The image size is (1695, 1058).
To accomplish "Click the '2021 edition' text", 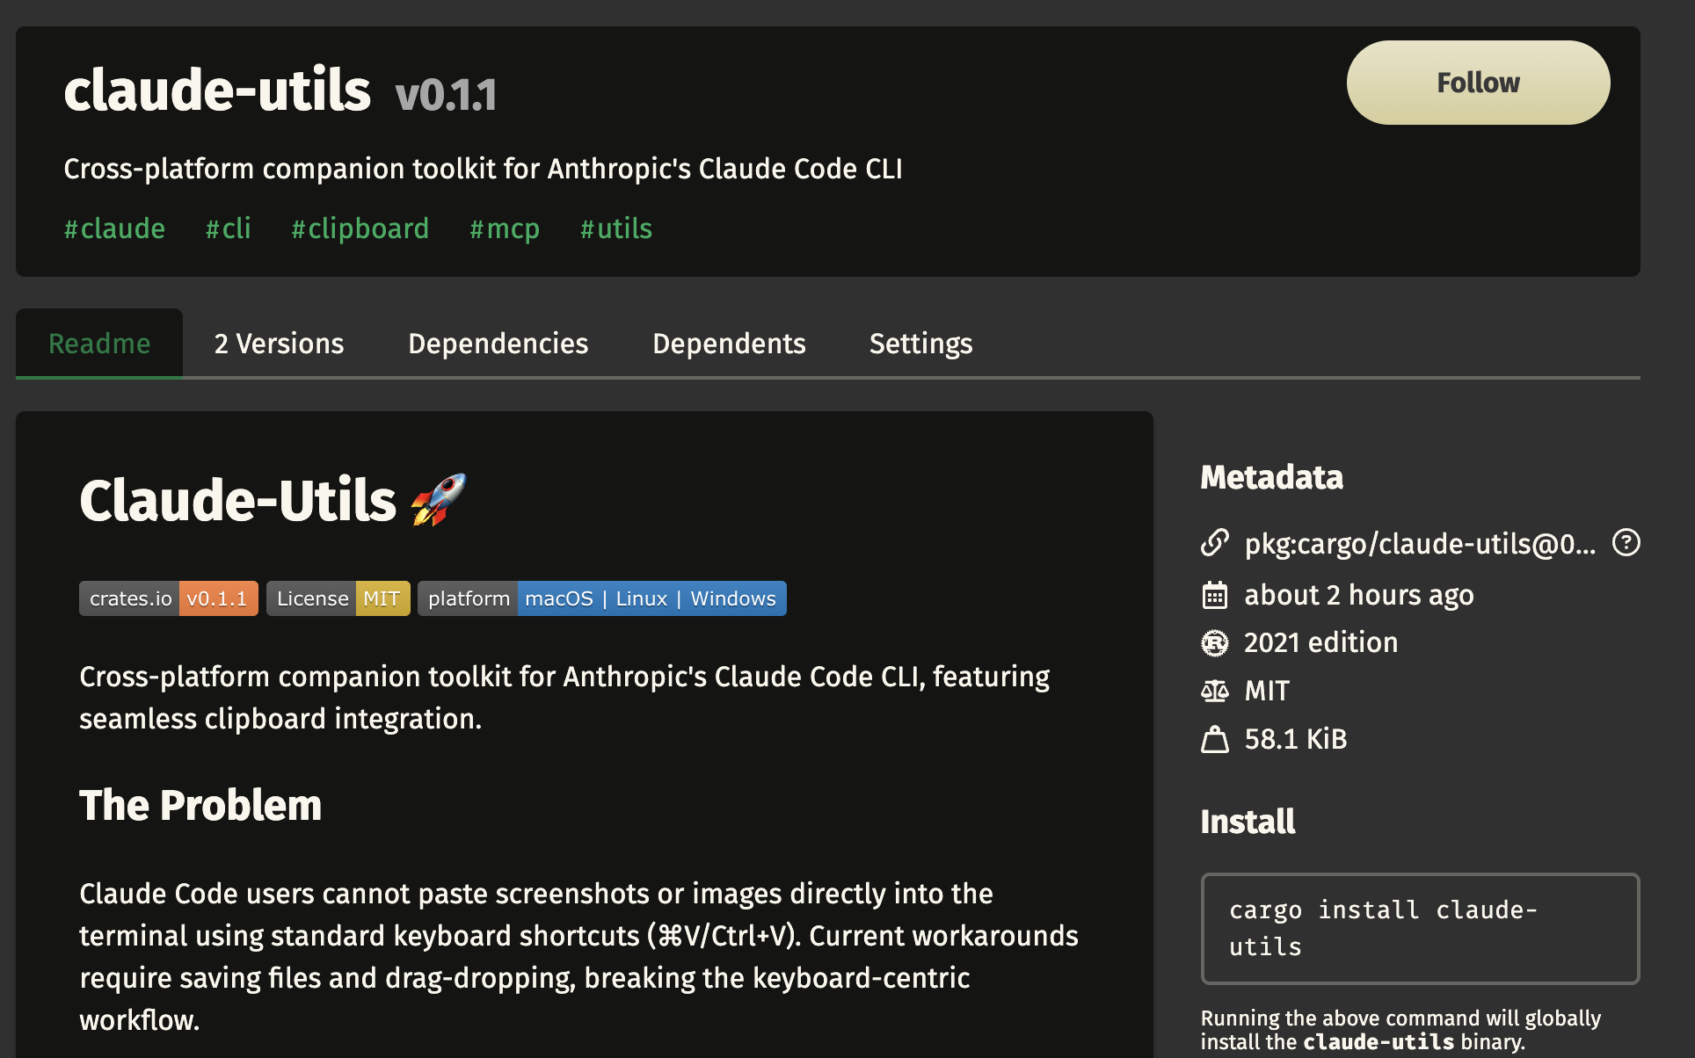I will 1320,642.
